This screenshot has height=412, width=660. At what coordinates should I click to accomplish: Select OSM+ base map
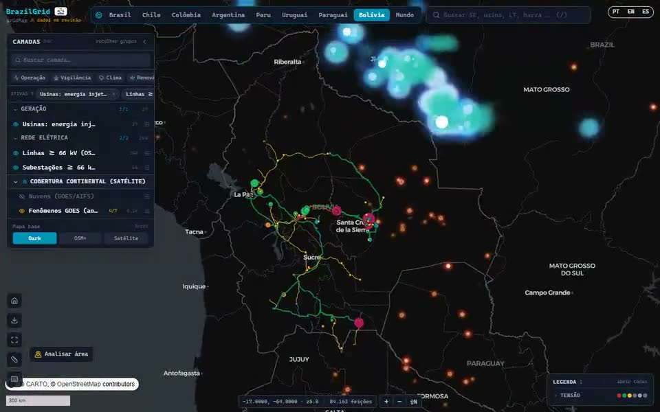coord(80,238)
